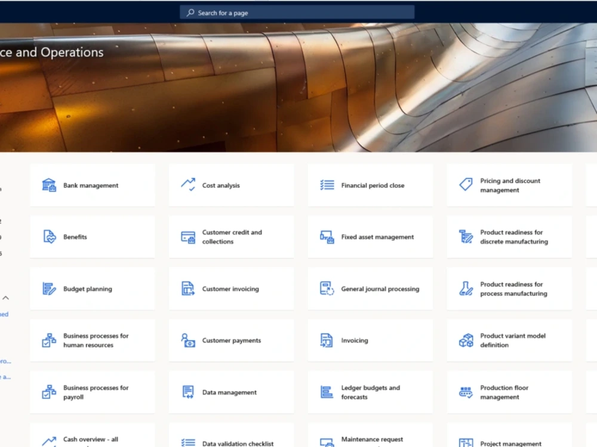Screen dimensions: 597x447
Task: Click the Production floor management icon
Action: [465, 392]
